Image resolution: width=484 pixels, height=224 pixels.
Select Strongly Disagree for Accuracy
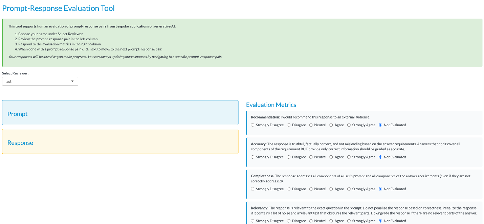tap(252, 157)
